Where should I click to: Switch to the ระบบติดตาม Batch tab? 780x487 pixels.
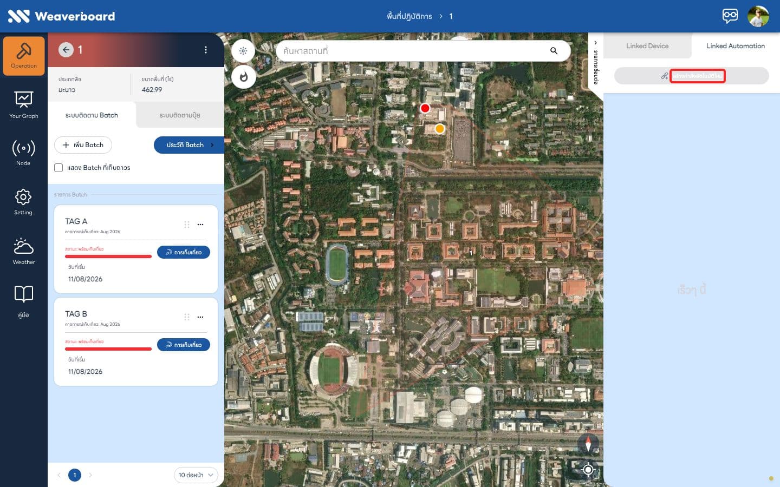tap(92, 115)
